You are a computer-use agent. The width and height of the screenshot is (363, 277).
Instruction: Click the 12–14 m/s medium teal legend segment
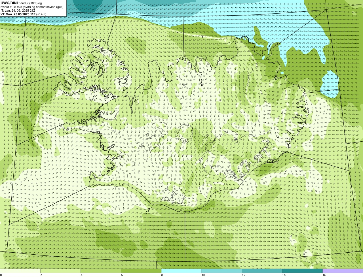(262, 271)
